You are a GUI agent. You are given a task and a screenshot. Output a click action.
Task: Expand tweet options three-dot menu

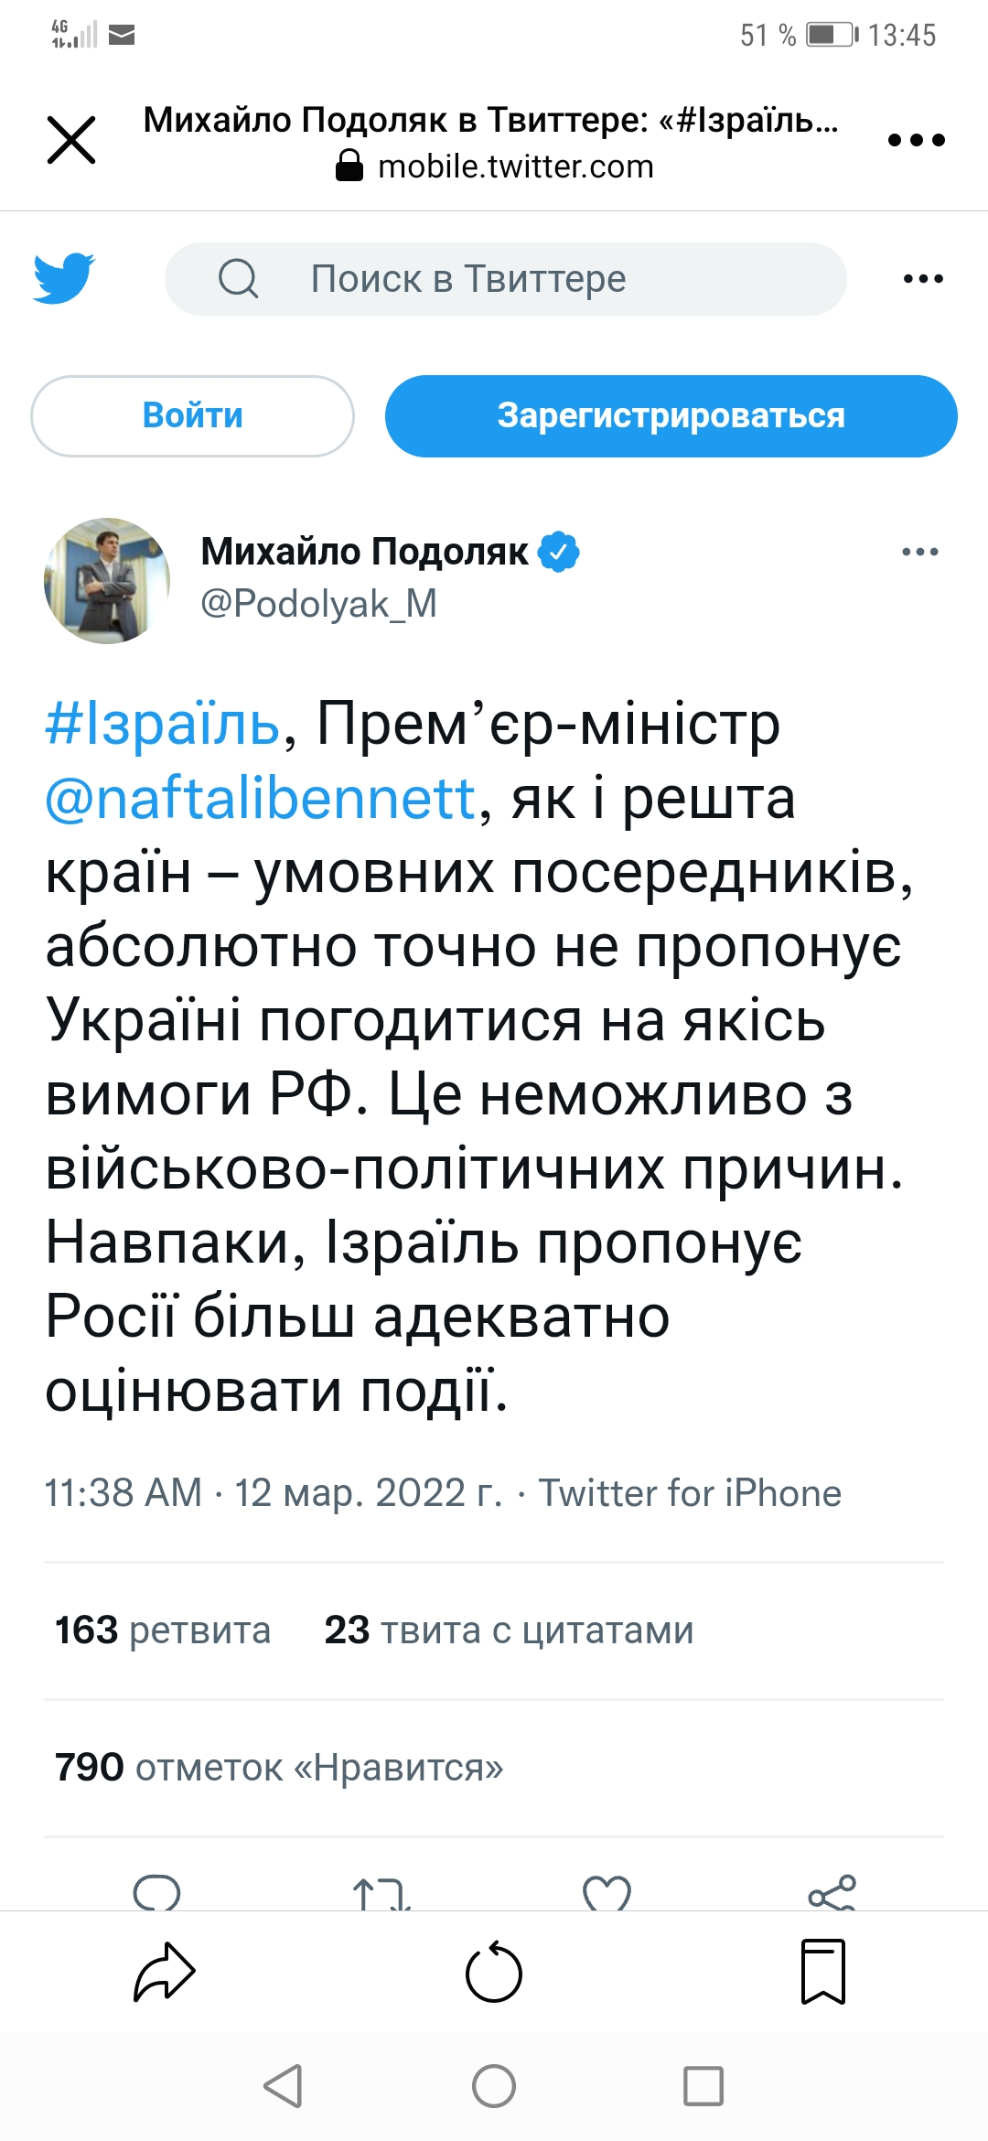(919, 552)
